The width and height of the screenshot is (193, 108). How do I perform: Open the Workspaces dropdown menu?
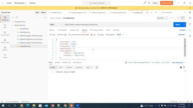tap(20, 3)
